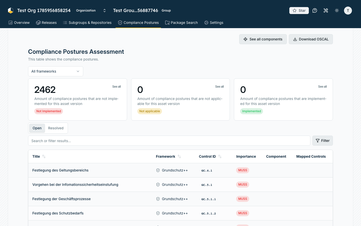The height and width of the screenshot is (226, 361).
Task: Click control ID GC.4.1
Action: coord(207,171)
